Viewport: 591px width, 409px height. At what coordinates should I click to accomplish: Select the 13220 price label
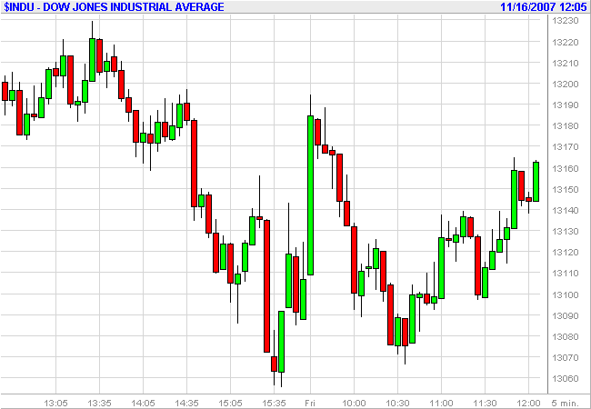(565, 42)
